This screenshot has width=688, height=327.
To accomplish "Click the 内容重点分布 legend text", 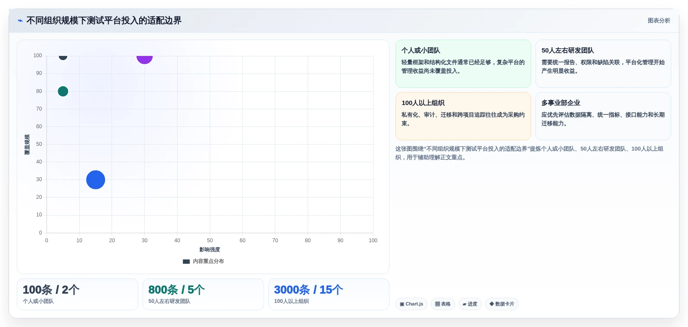I will pos(209,262).
